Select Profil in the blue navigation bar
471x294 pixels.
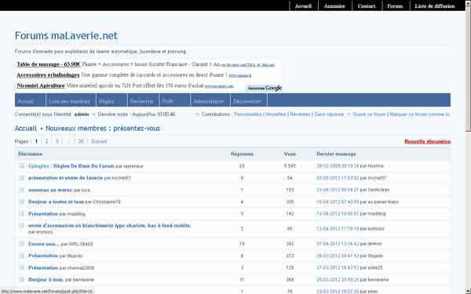pyautogui.click(x=168, y=101)
